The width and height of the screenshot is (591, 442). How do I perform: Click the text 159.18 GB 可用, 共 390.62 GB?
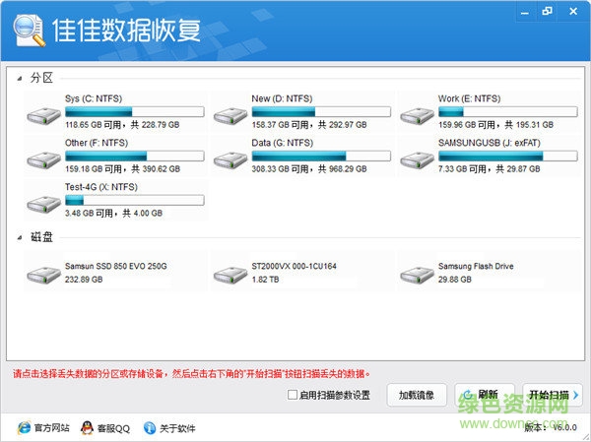122,168
